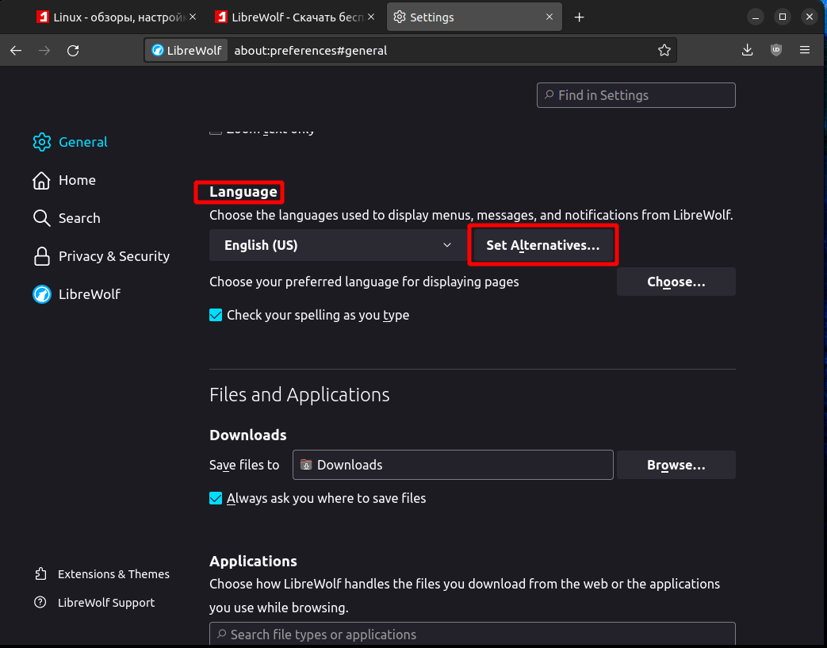The width and height of the screenshot is (827, 648).
Task: Open the uBlock Origin shield icon
Action: 776,51
